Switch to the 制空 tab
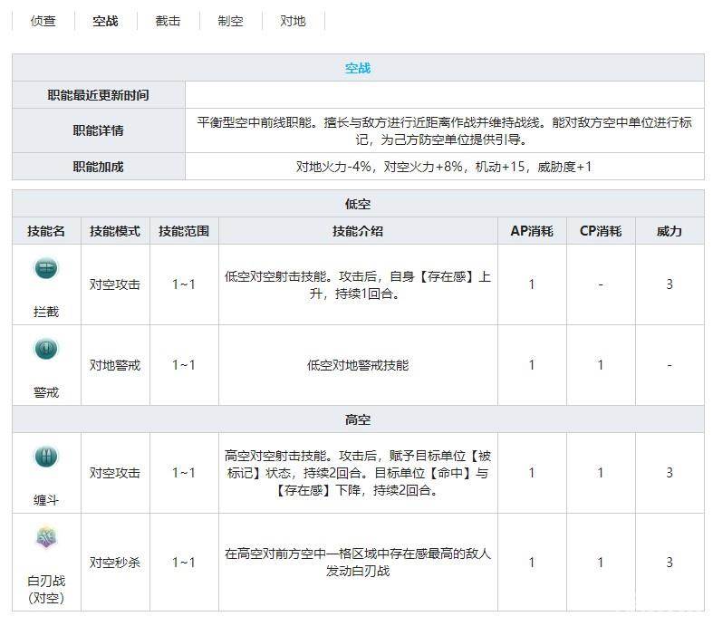 [x=230, y=21]
